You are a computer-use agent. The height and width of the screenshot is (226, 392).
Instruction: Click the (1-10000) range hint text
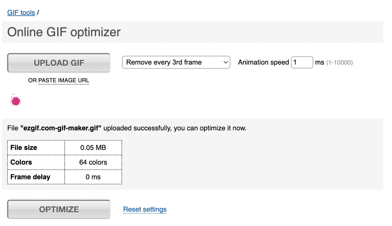tap(339, 62)
